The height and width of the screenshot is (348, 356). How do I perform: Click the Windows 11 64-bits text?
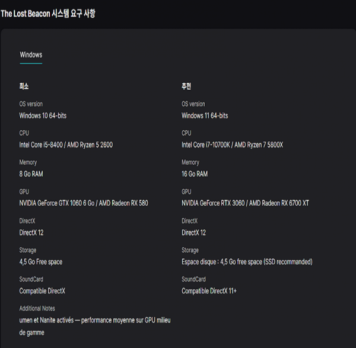(205, 115)
